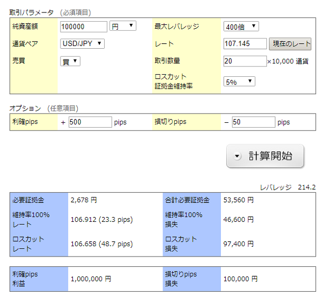Click the 維持率100%レート result label
324x296 pixels.
(x=31, y=219)
